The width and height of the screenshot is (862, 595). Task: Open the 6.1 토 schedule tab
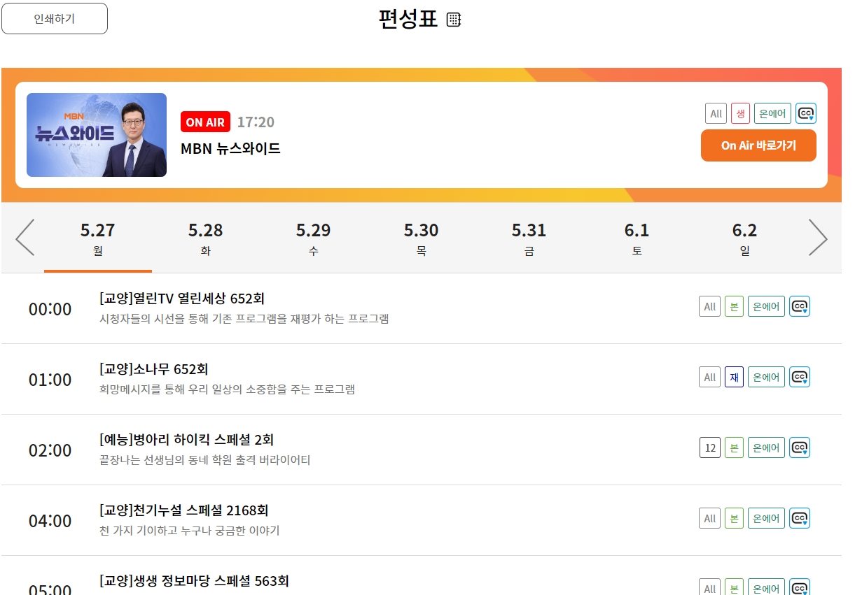(637, 238)
